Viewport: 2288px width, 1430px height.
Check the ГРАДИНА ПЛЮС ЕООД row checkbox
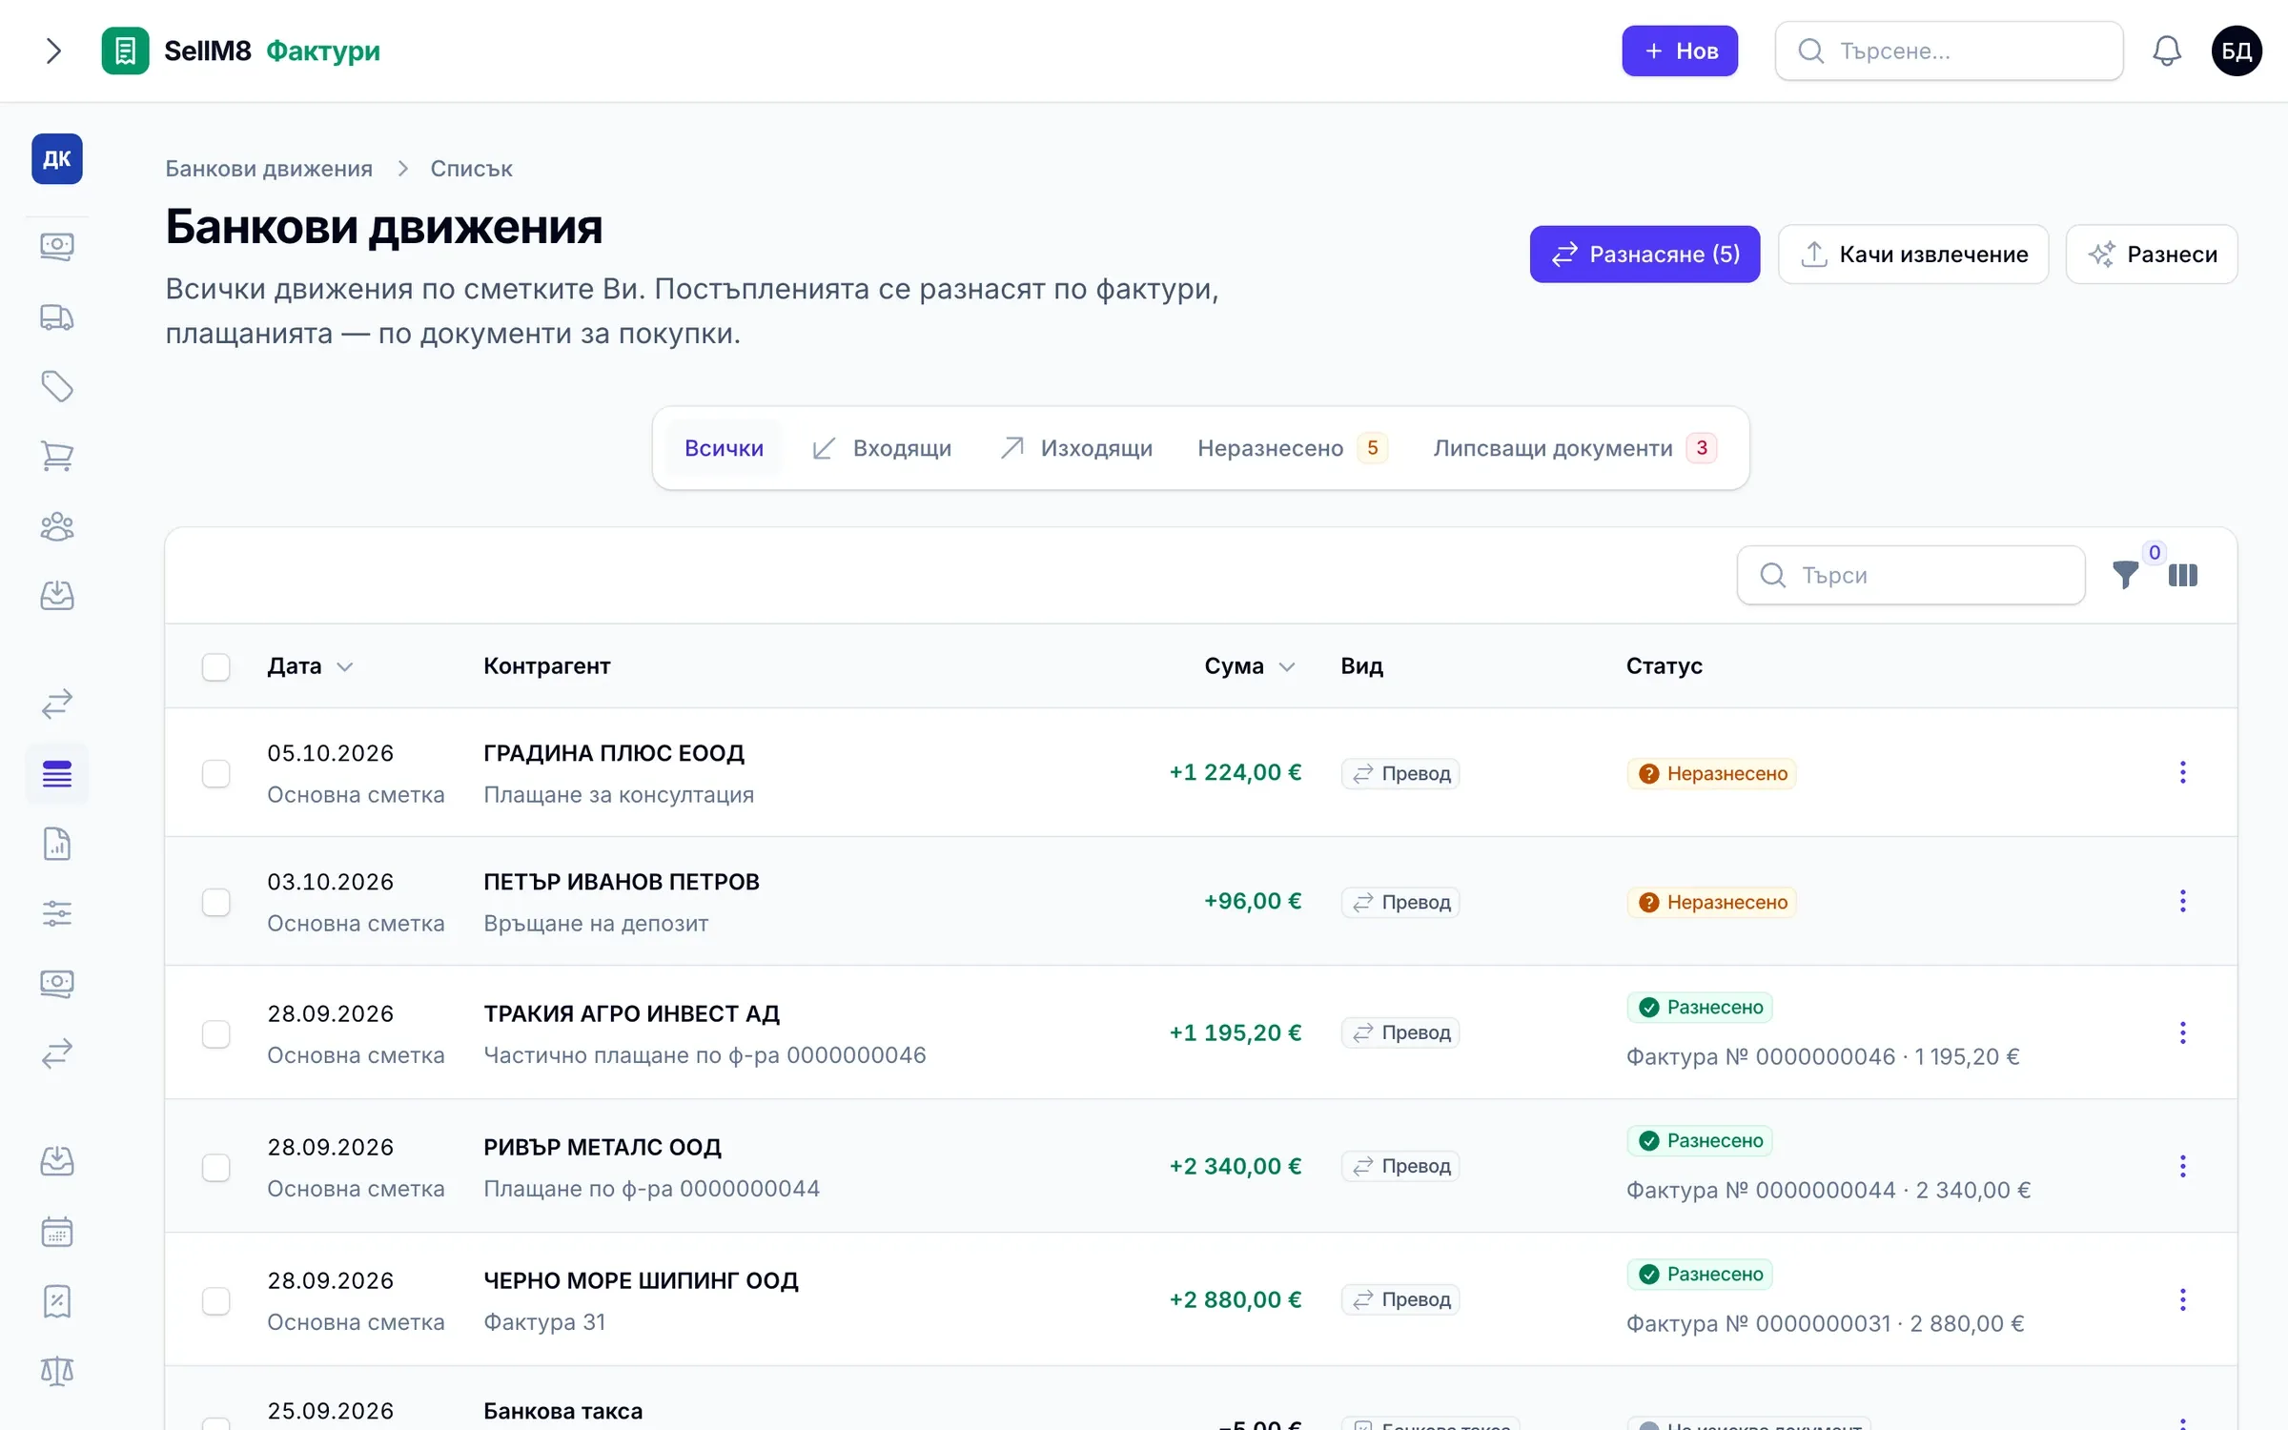(x=216, y=773)
